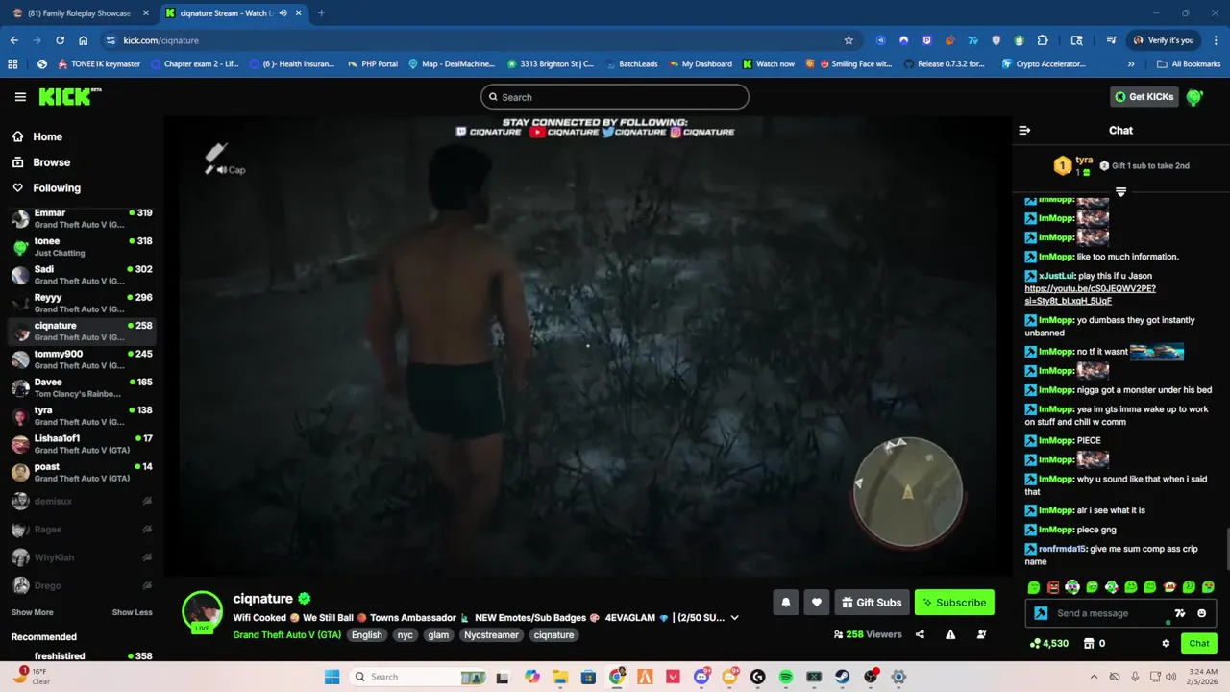The height and width of the screenshot is (692, 1230).
Task: Share the stream via share icon
Action: [x=920, y=634]
